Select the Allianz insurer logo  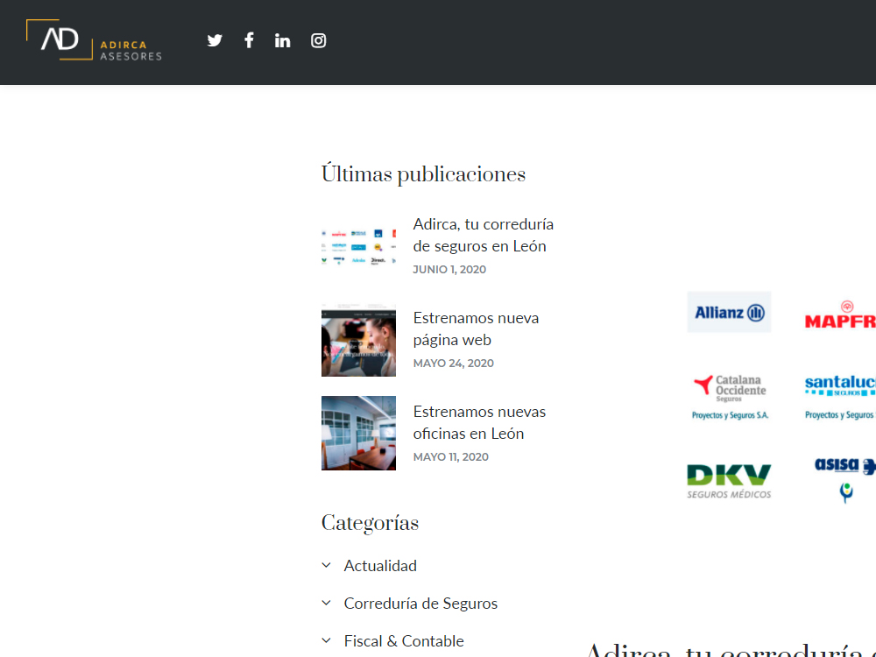[729, 312]
